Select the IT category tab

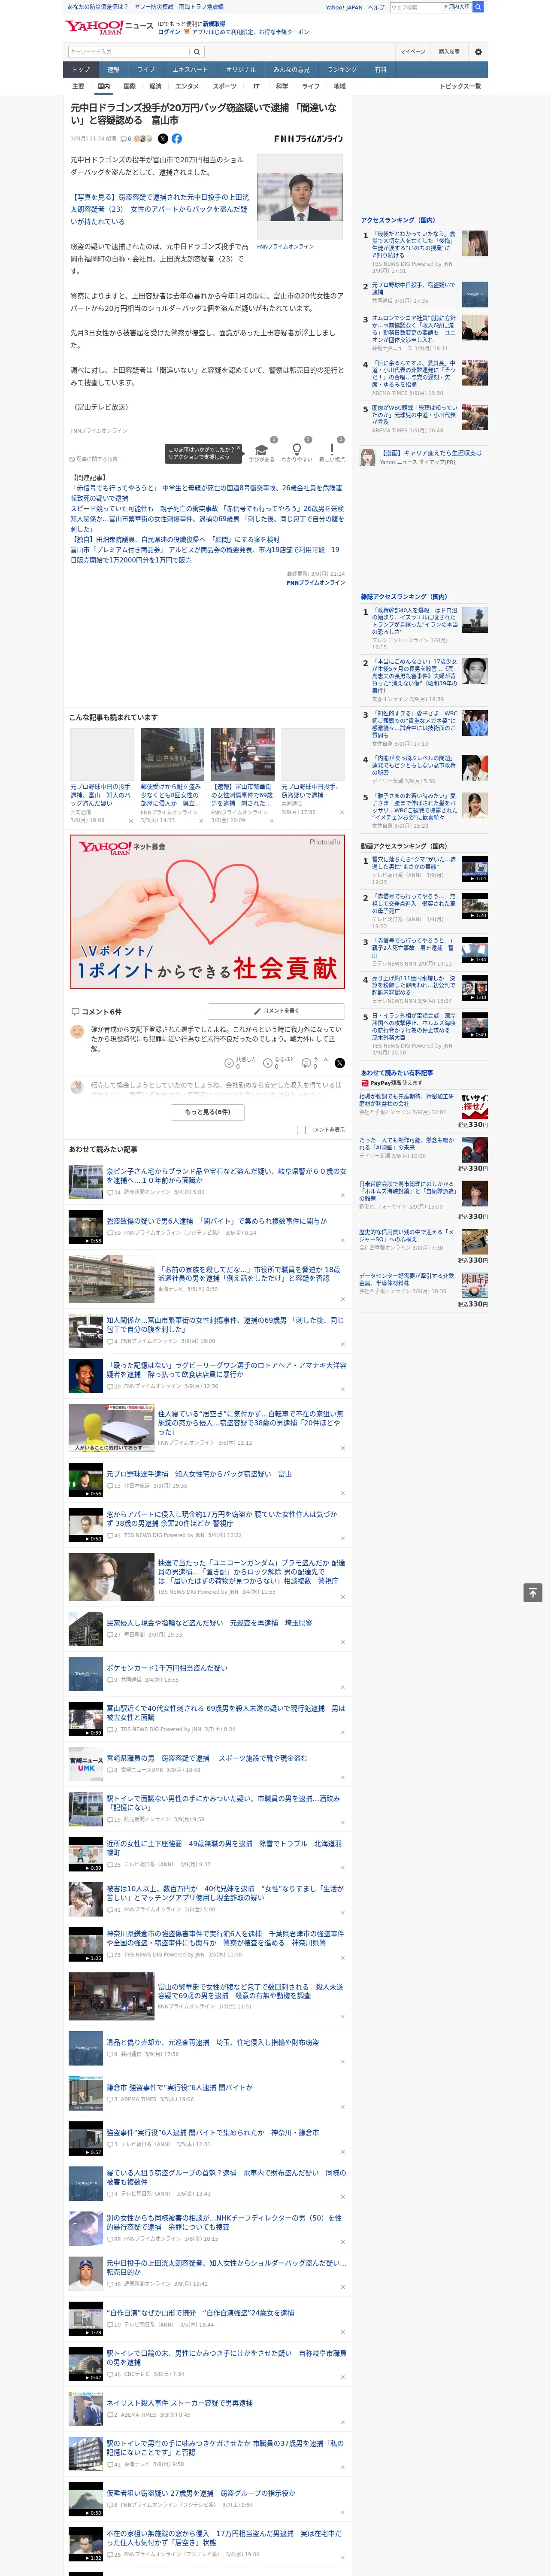coord(256,86)
